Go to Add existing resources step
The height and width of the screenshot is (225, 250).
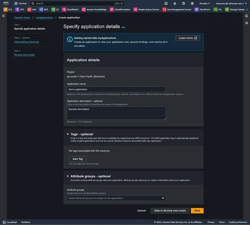(x=27, y=42)
